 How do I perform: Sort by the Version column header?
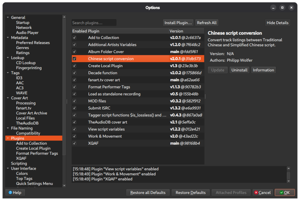(x=186, y=31)
